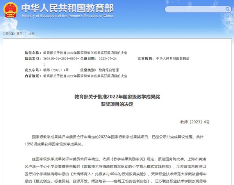Click the 生成日期 value 2023-07-24
234x185 pixels.
[107, 59]
